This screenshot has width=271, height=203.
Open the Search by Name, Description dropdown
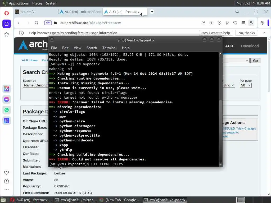point(36,85)
